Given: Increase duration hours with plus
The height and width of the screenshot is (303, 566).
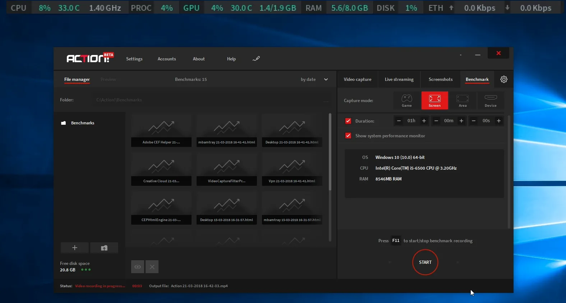Looking at the screenshot, I should pyautogui.click(x=424, y=121).
